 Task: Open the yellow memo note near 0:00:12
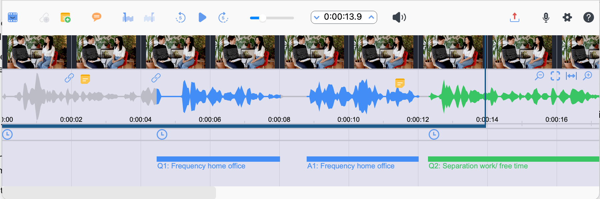point(400,83)
